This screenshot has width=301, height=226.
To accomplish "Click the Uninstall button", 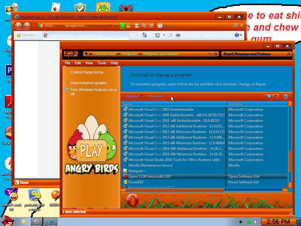I will coord(156,96).
